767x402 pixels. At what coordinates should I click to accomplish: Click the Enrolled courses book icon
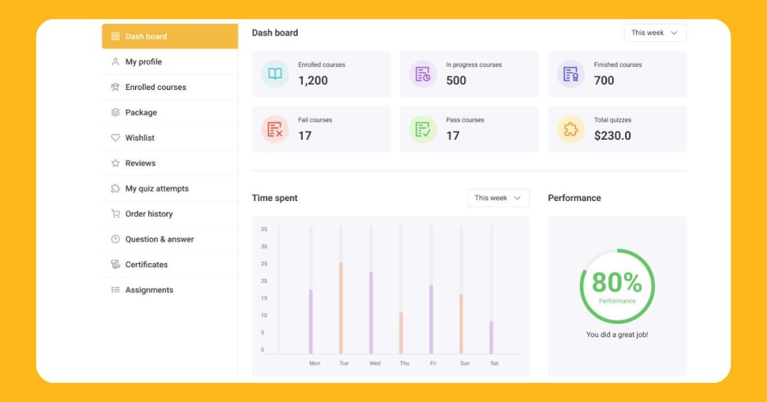click(275, 74)
